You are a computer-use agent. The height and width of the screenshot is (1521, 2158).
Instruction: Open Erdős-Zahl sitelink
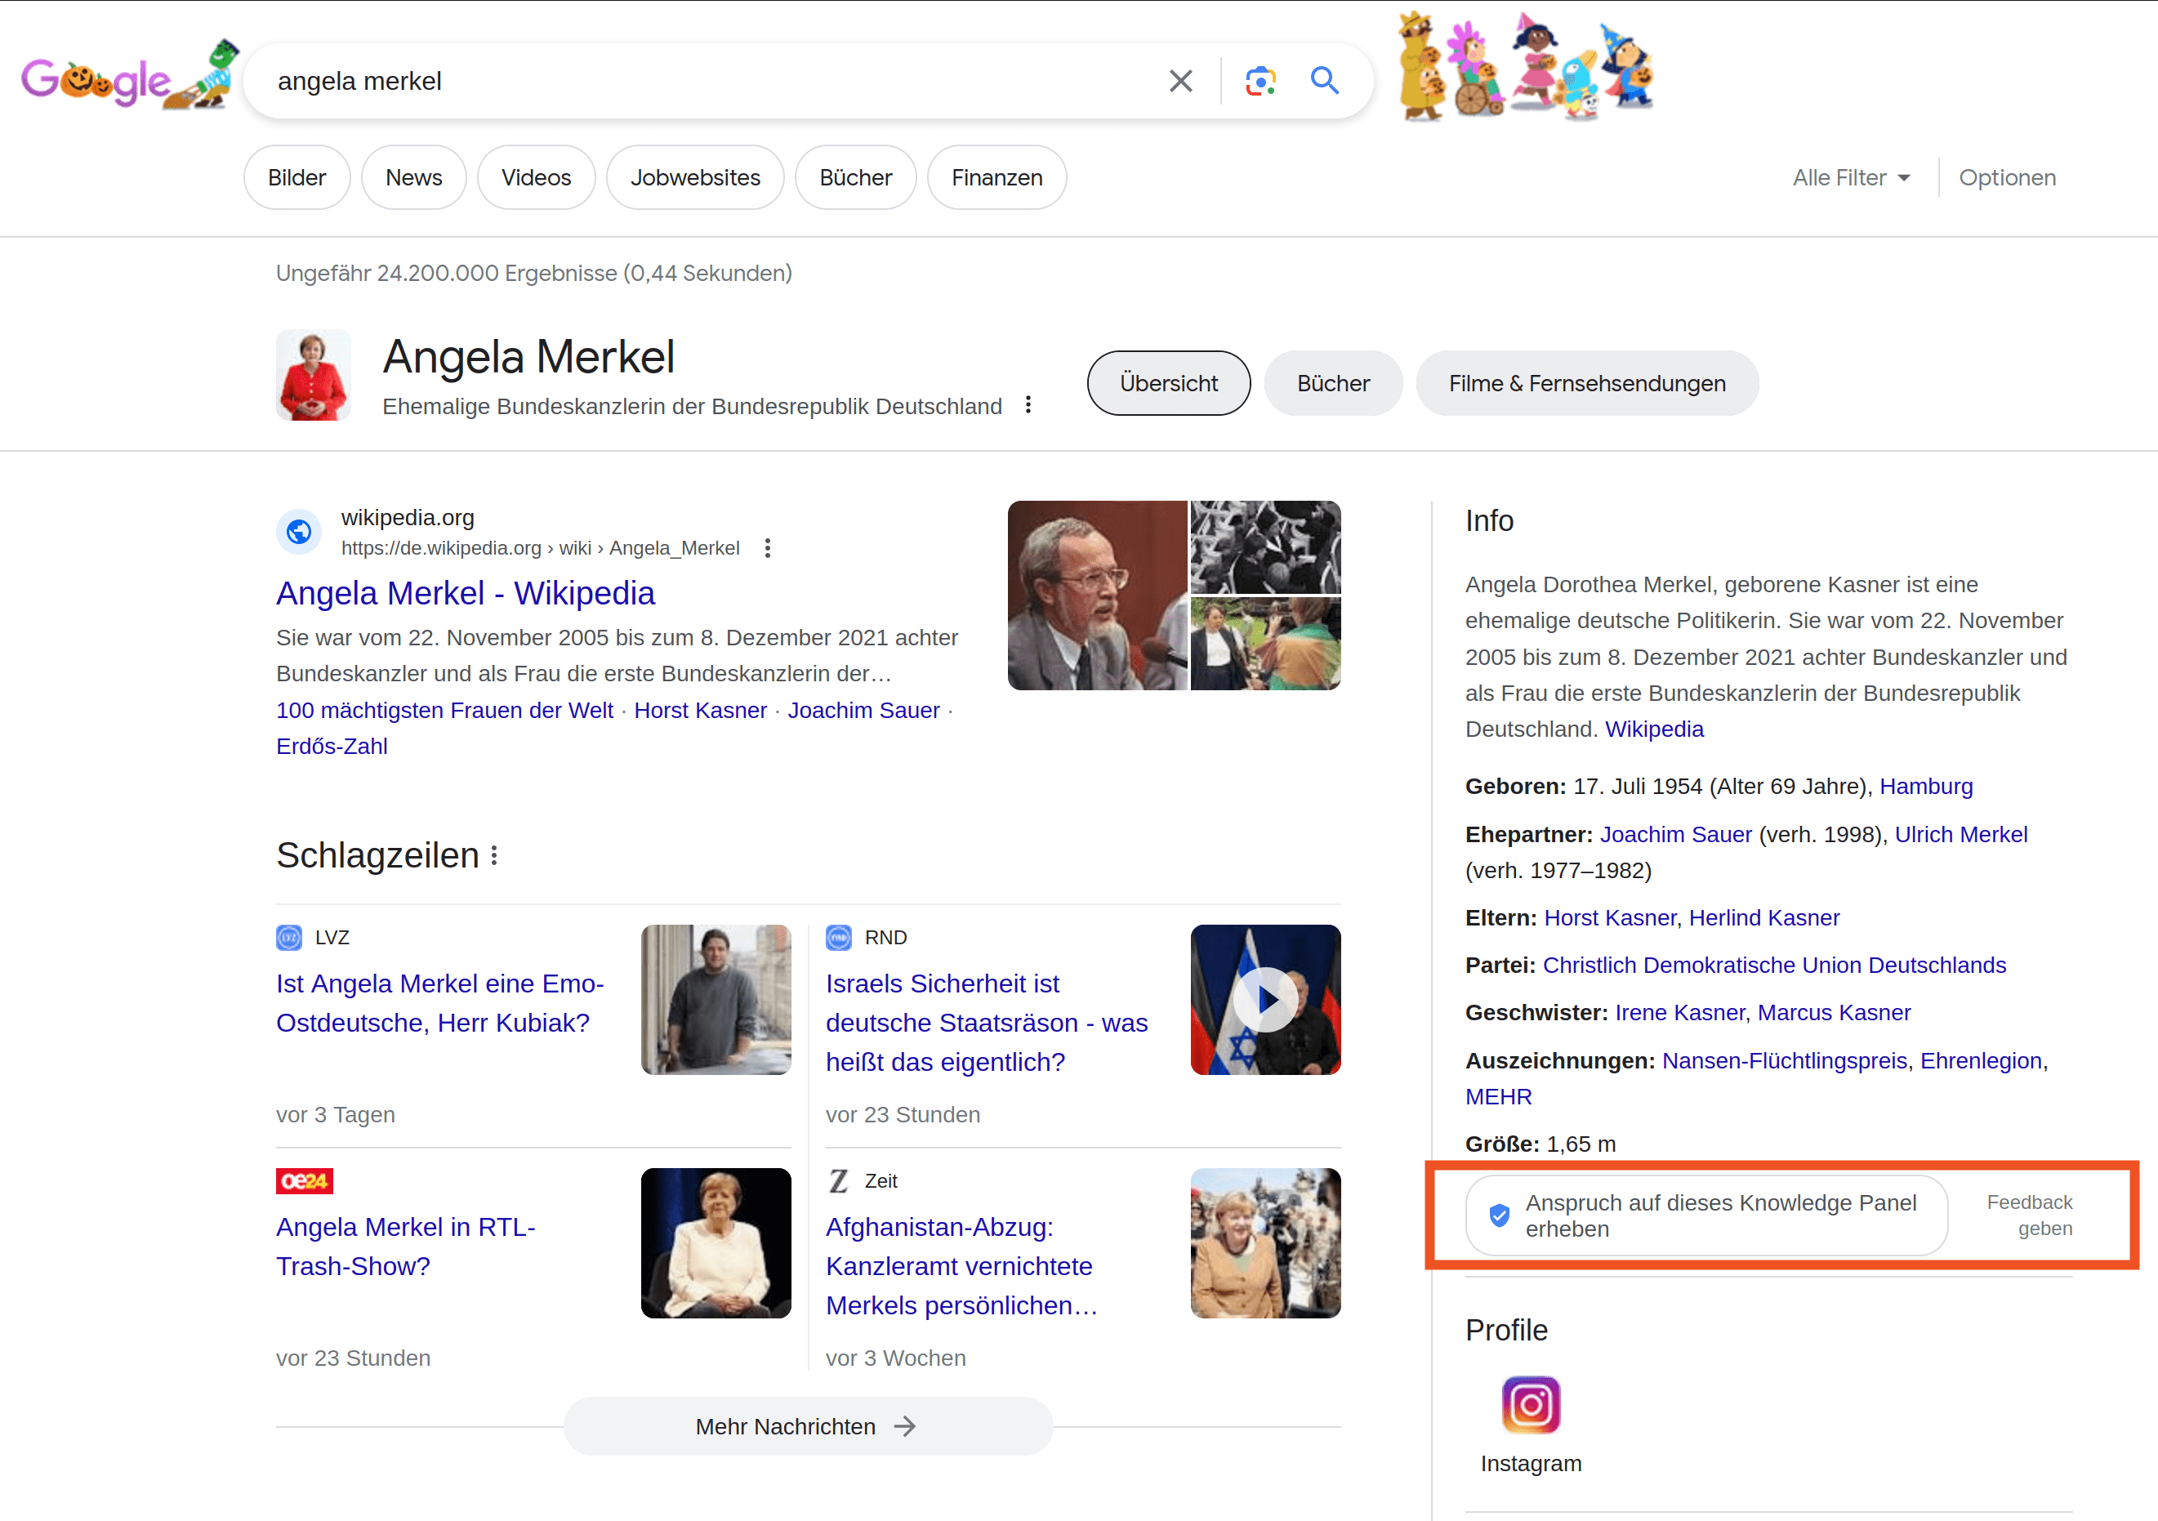click(x=332, y=747)
